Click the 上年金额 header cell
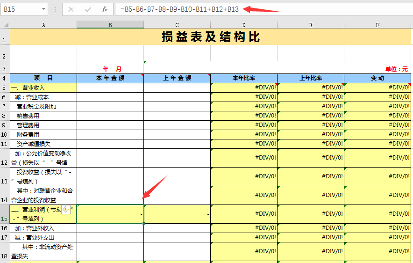Viewport: 413px width, 263px height. [x=177, y=78]
